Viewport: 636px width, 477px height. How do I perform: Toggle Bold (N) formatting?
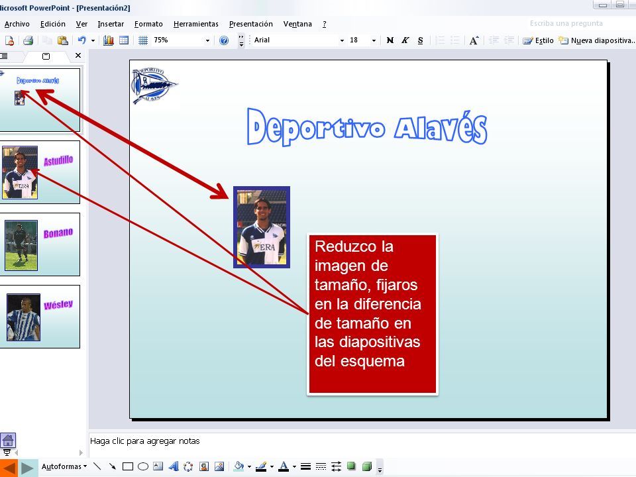(390, 40)
